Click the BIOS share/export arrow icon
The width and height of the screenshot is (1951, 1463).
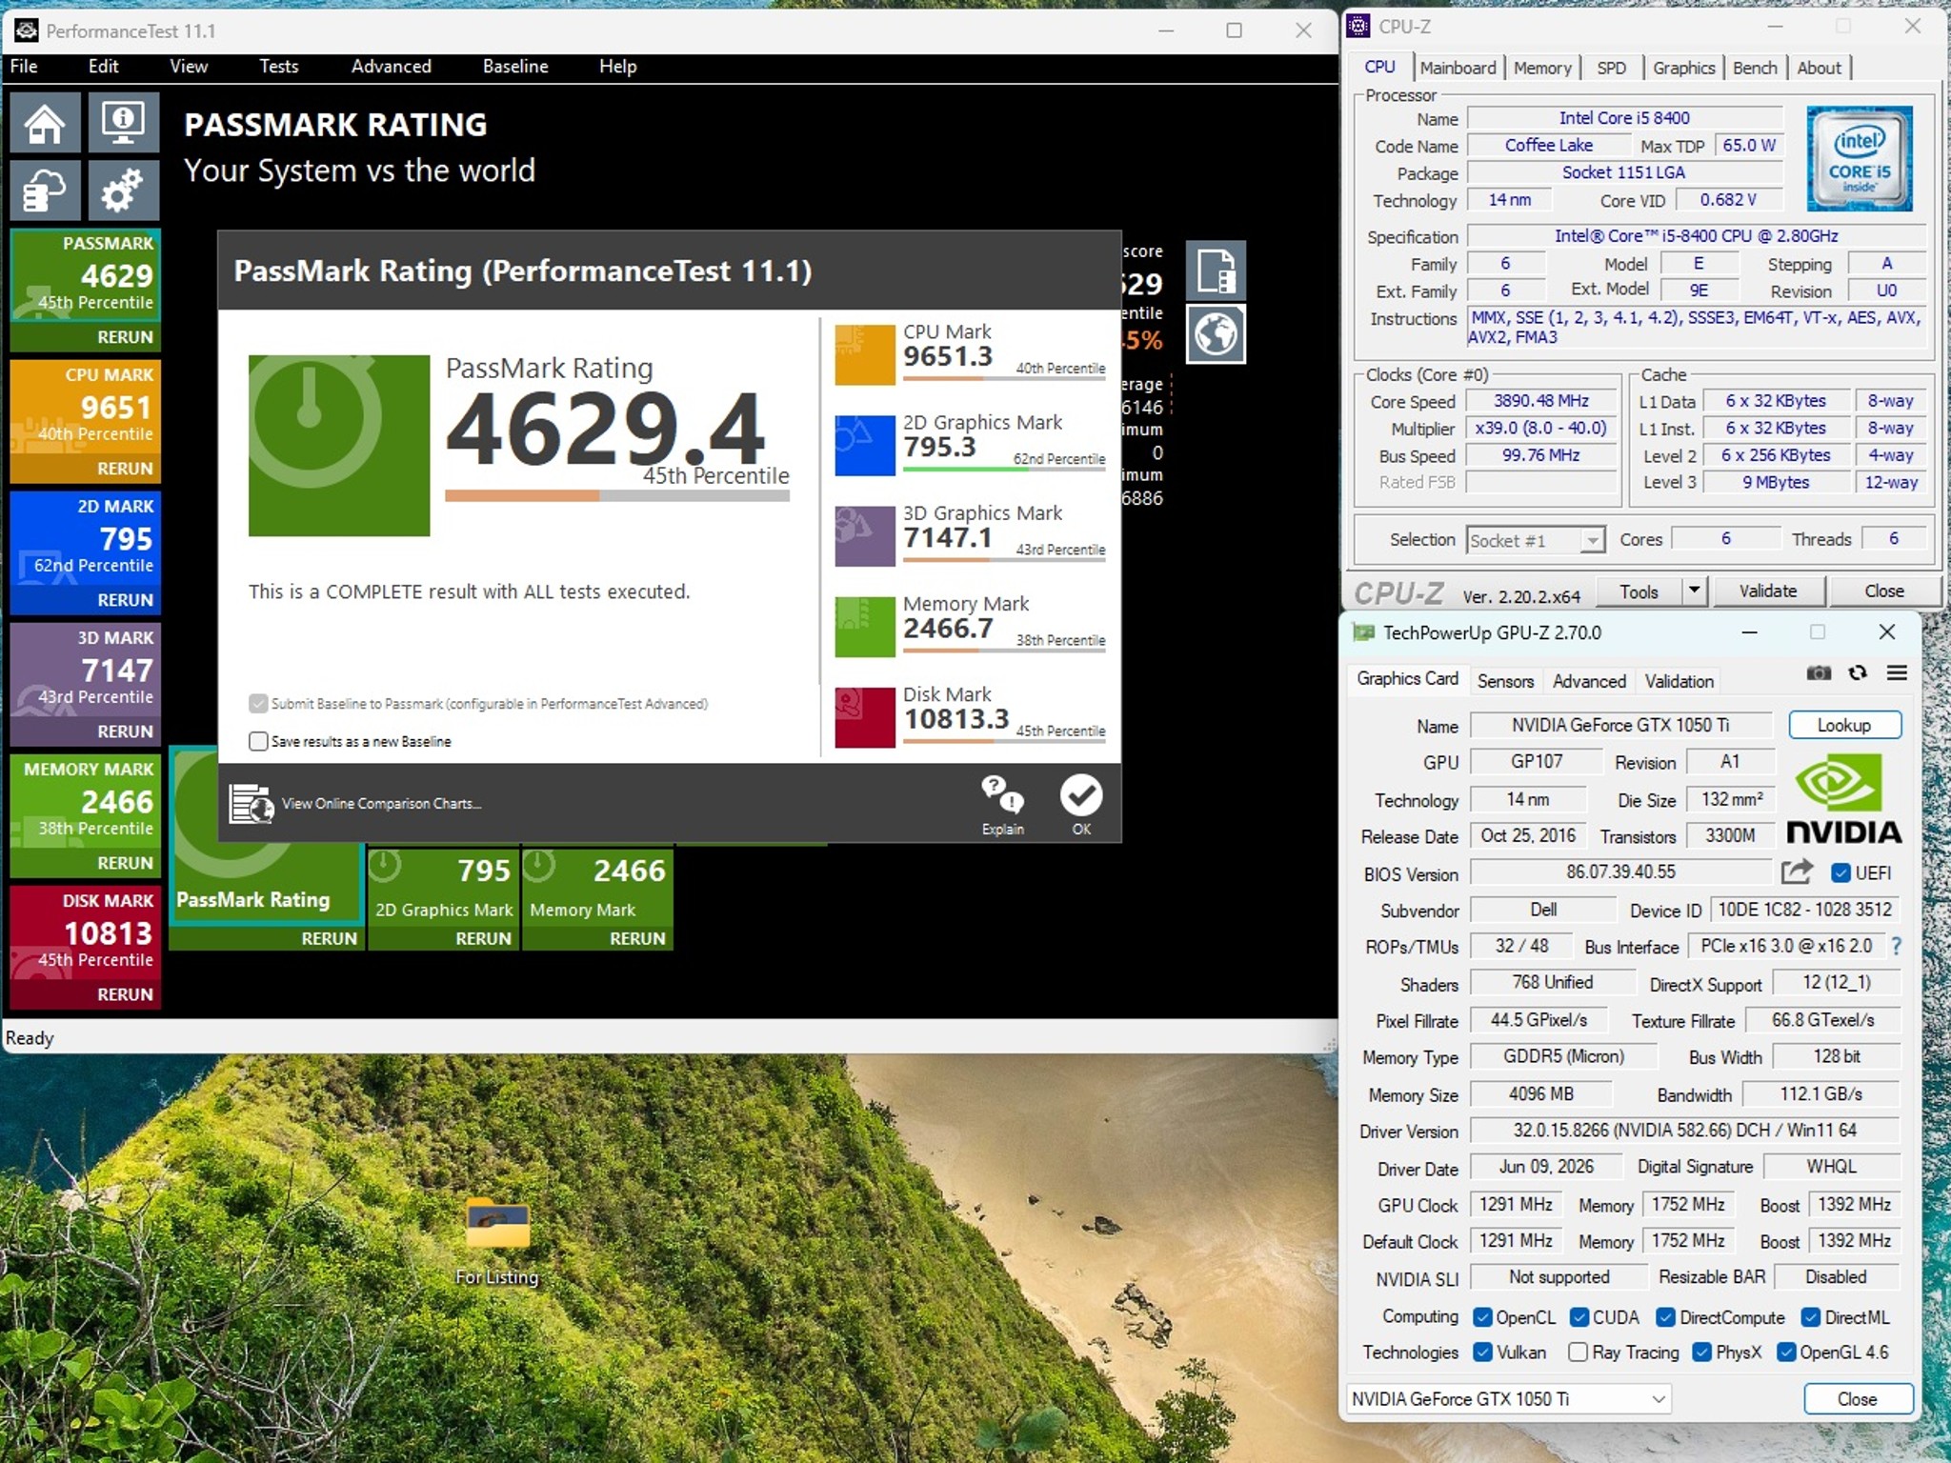pyautogui.click(x=1797, y=872)
